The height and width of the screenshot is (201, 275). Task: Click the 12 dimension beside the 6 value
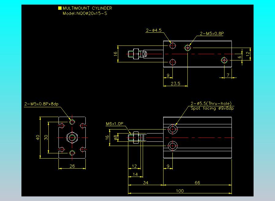point(248,54)
